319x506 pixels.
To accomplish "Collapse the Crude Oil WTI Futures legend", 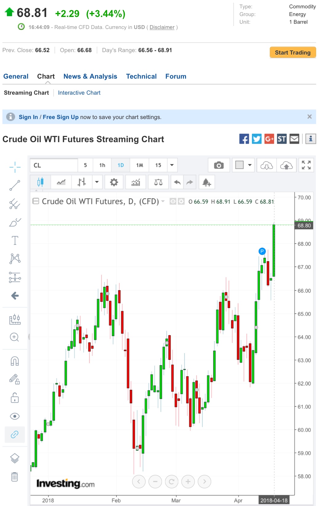I will [x=36, y=201].
